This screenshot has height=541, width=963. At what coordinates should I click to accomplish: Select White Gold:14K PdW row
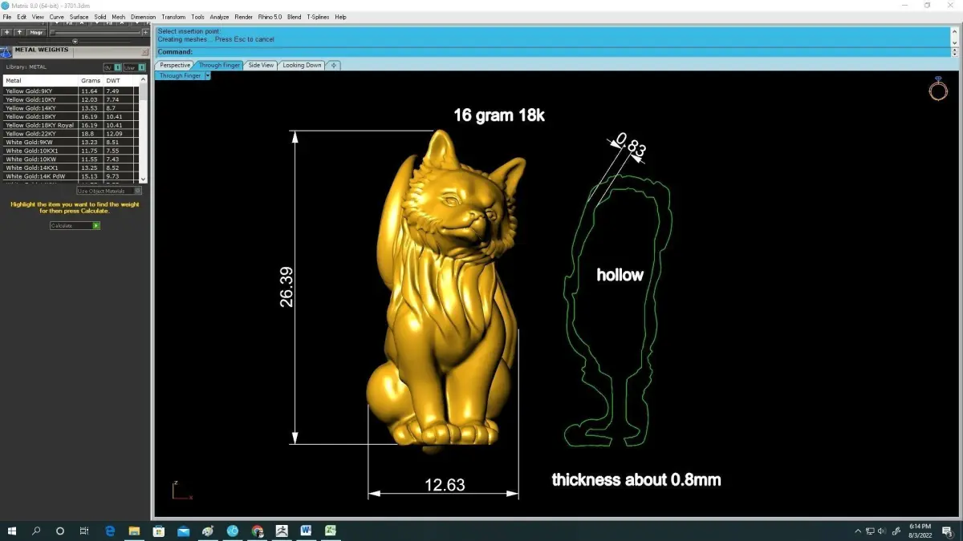click(x=71, y=176)
